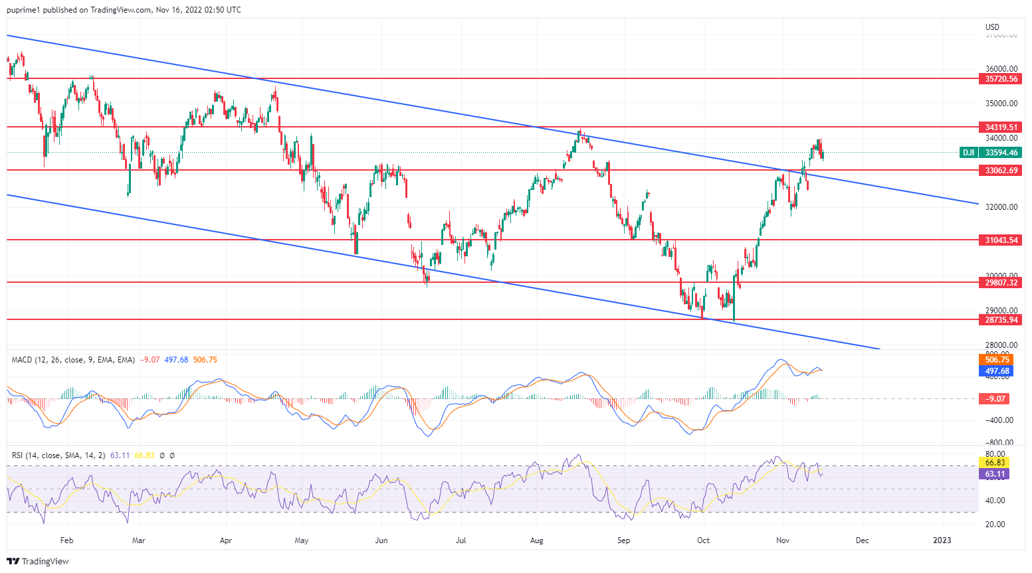
Task: Click May on the time axis
Action: tap(302, 540)
